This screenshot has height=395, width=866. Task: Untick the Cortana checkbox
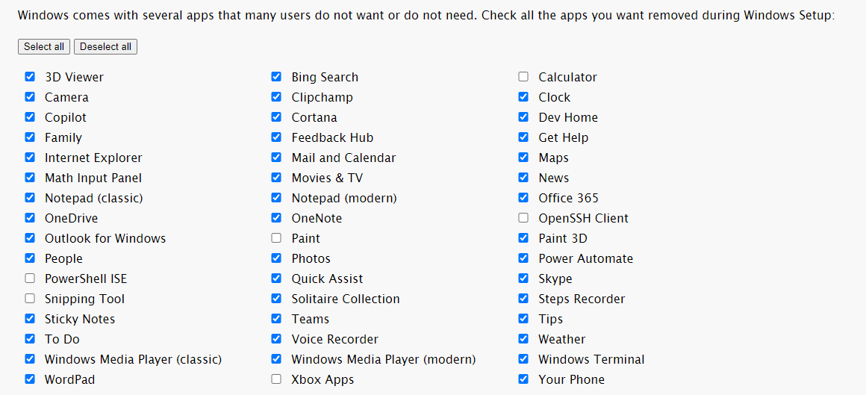[276, 117]
